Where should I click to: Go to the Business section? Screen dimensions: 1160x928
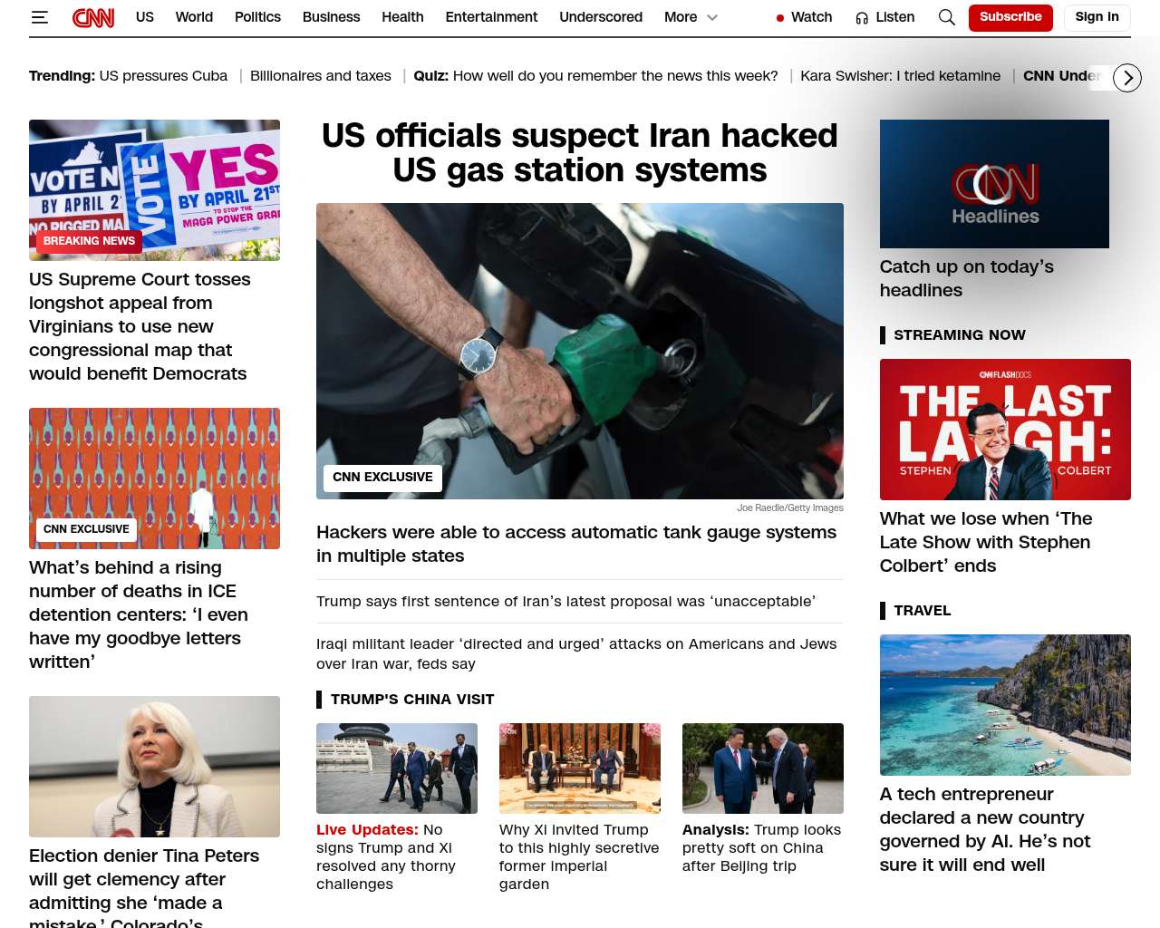[331, 17]
